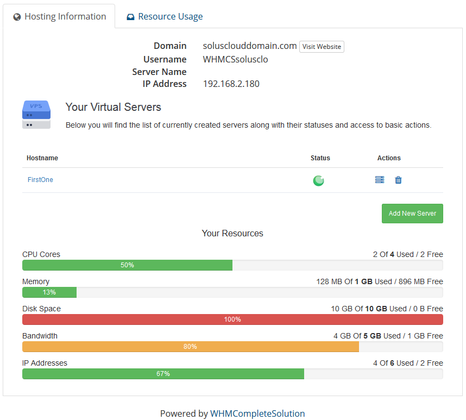This screenshot has width=466, height=420.
Task: Click the inbox icon on Resource Usage tab
Action: pyautogui.click(x=130, y=17)
